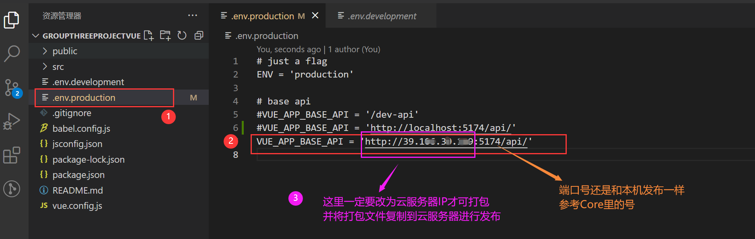Image resolution: width=755 pixels, height=239 pixels.
Task: Follow the http://39... cloud server API link
Action: (x=446, y=141)
